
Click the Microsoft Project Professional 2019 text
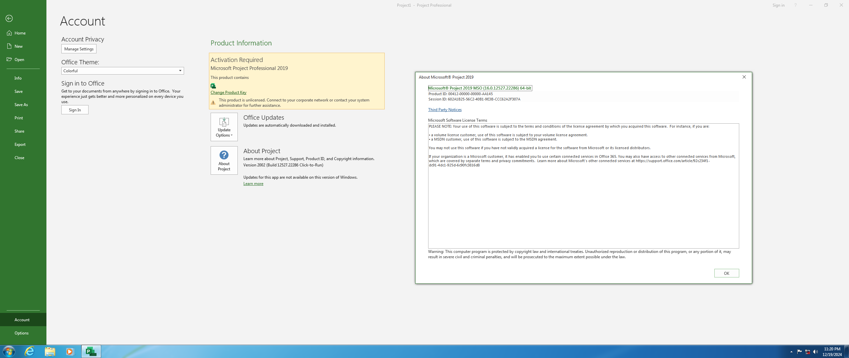(249, 68)
